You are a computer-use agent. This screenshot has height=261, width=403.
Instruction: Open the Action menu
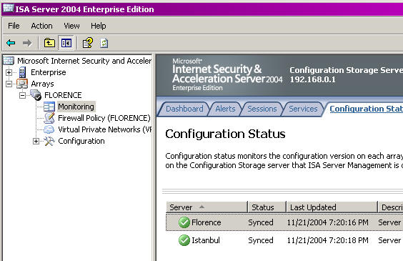(41, 26)
